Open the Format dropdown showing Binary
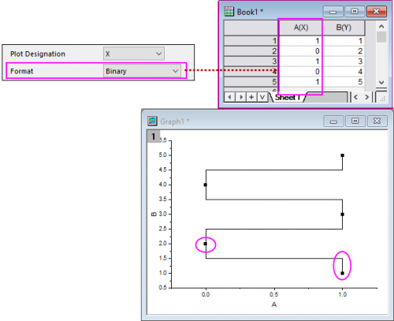This screenshot has width=394, height=321. 142,71
